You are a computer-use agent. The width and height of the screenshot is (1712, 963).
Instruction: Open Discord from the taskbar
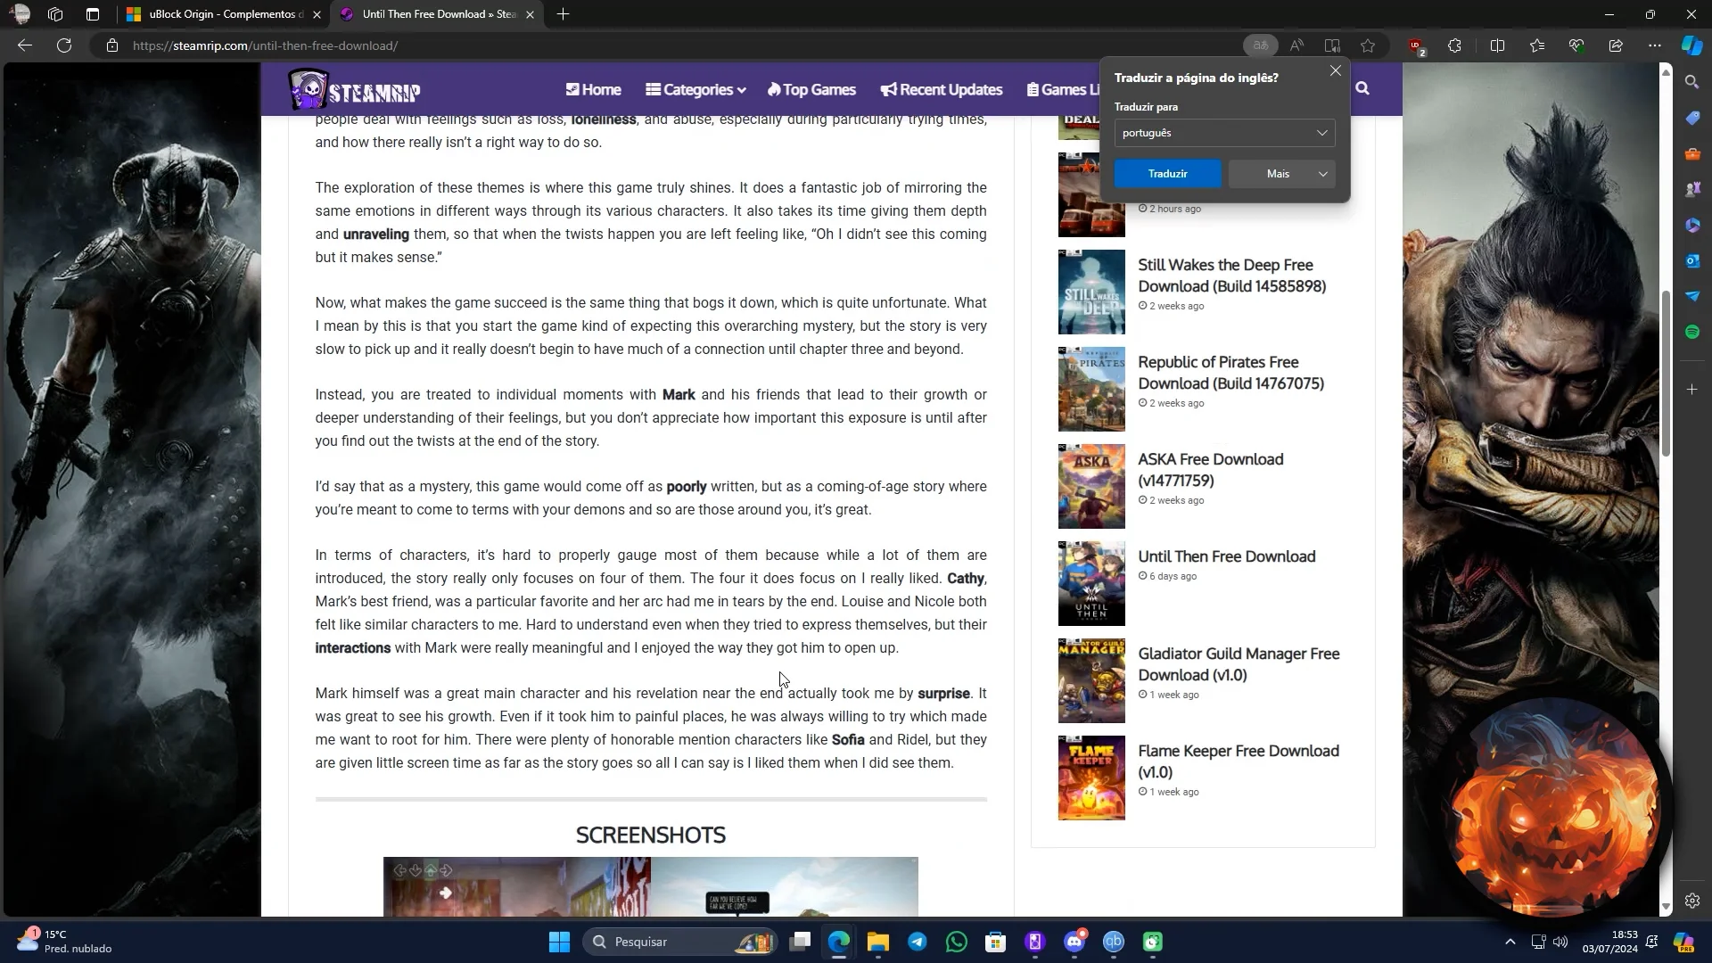click(x=1074, y=942)
